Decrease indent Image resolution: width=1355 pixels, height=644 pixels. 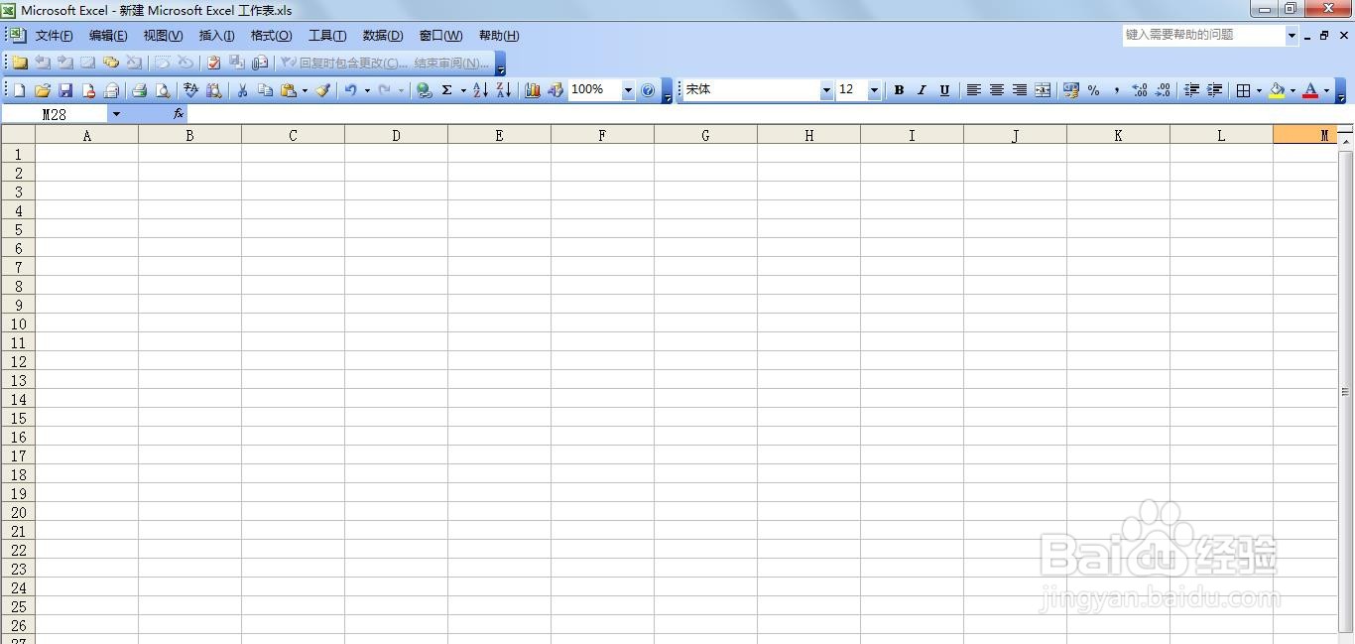1191,90
